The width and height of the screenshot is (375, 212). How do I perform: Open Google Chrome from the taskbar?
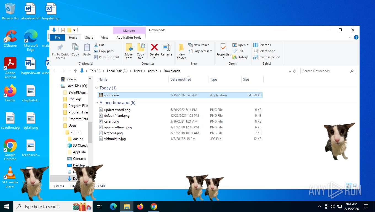point(154,206)
